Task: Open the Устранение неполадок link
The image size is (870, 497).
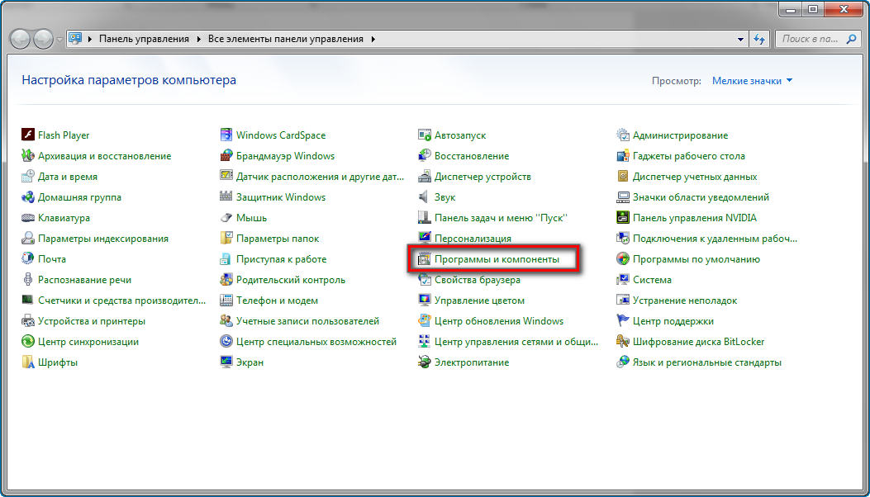Action: point(685,301)
